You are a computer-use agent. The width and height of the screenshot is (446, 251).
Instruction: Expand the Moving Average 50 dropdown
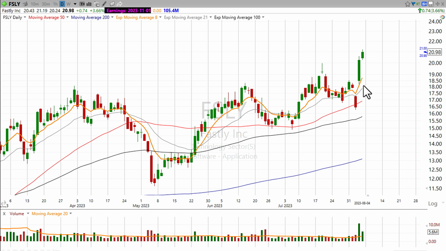pos(67,17)
